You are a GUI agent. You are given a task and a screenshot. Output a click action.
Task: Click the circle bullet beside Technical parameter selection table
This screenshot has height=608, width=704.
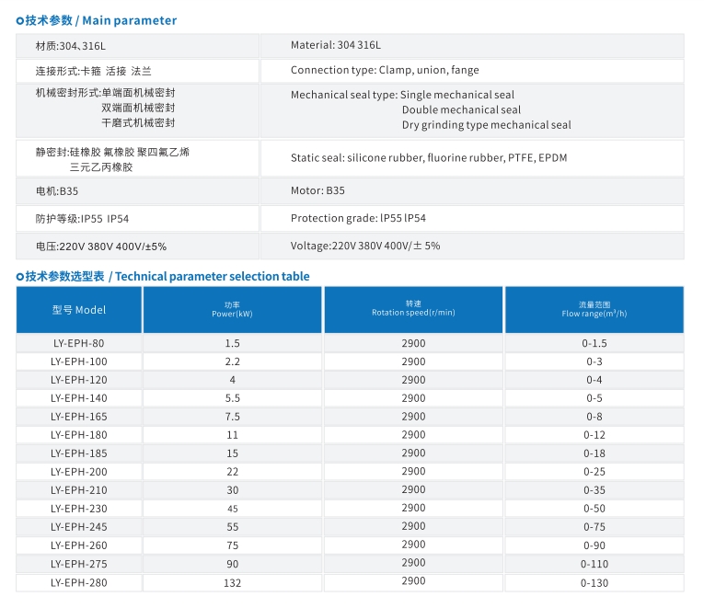pos(20,276)
